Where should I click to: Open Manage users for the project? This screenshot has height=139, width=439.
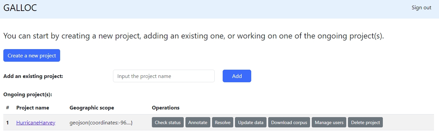329,122
